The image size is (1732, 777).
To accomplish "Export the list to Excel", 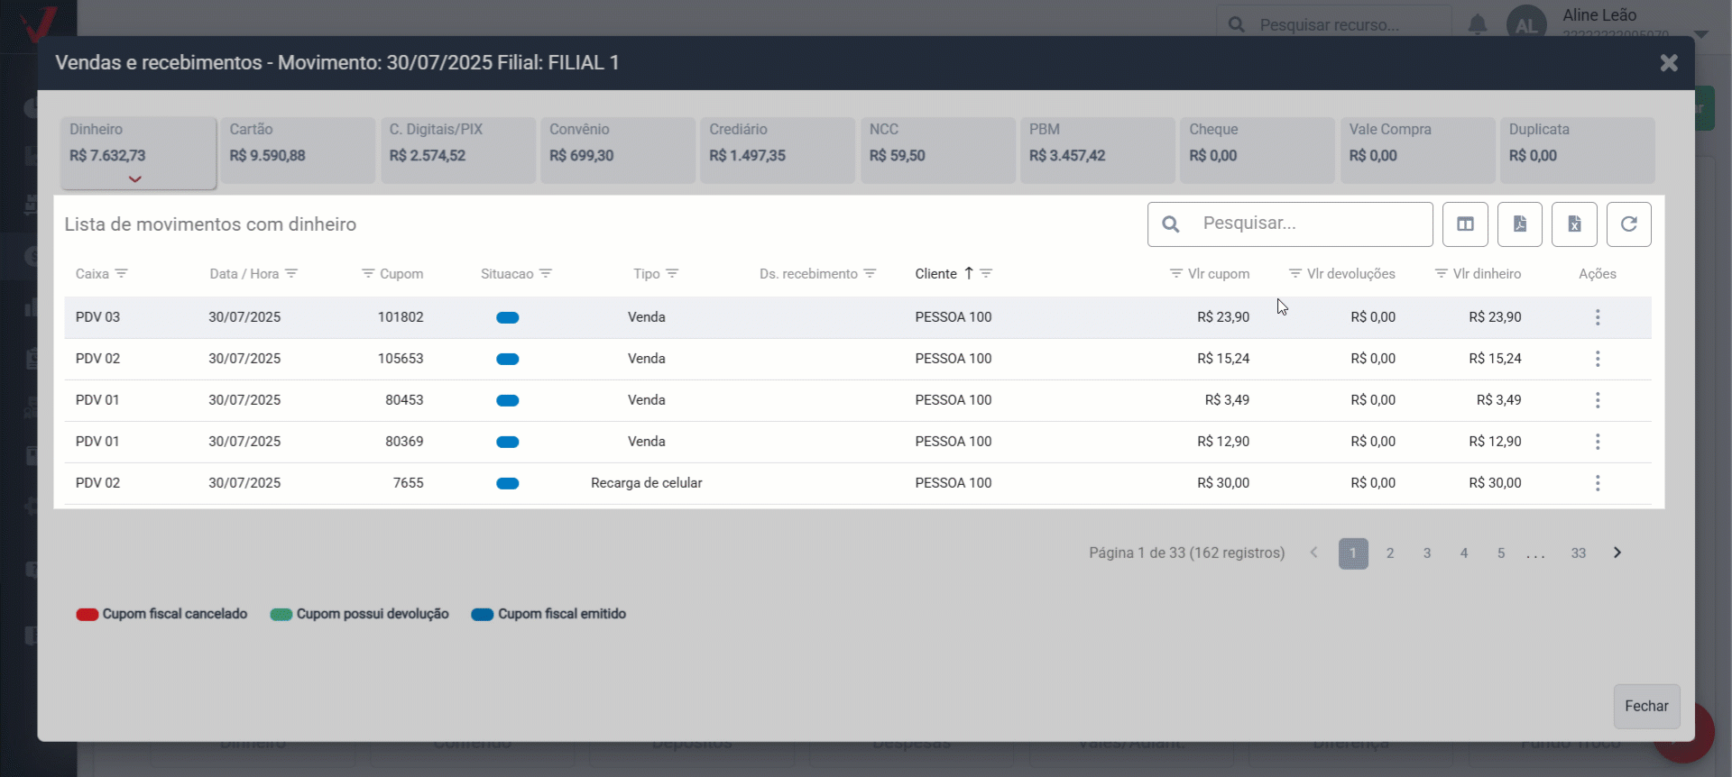I will (1574, 224).
